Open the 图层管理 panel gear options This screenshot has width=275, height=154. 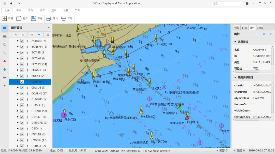[49, 28]
